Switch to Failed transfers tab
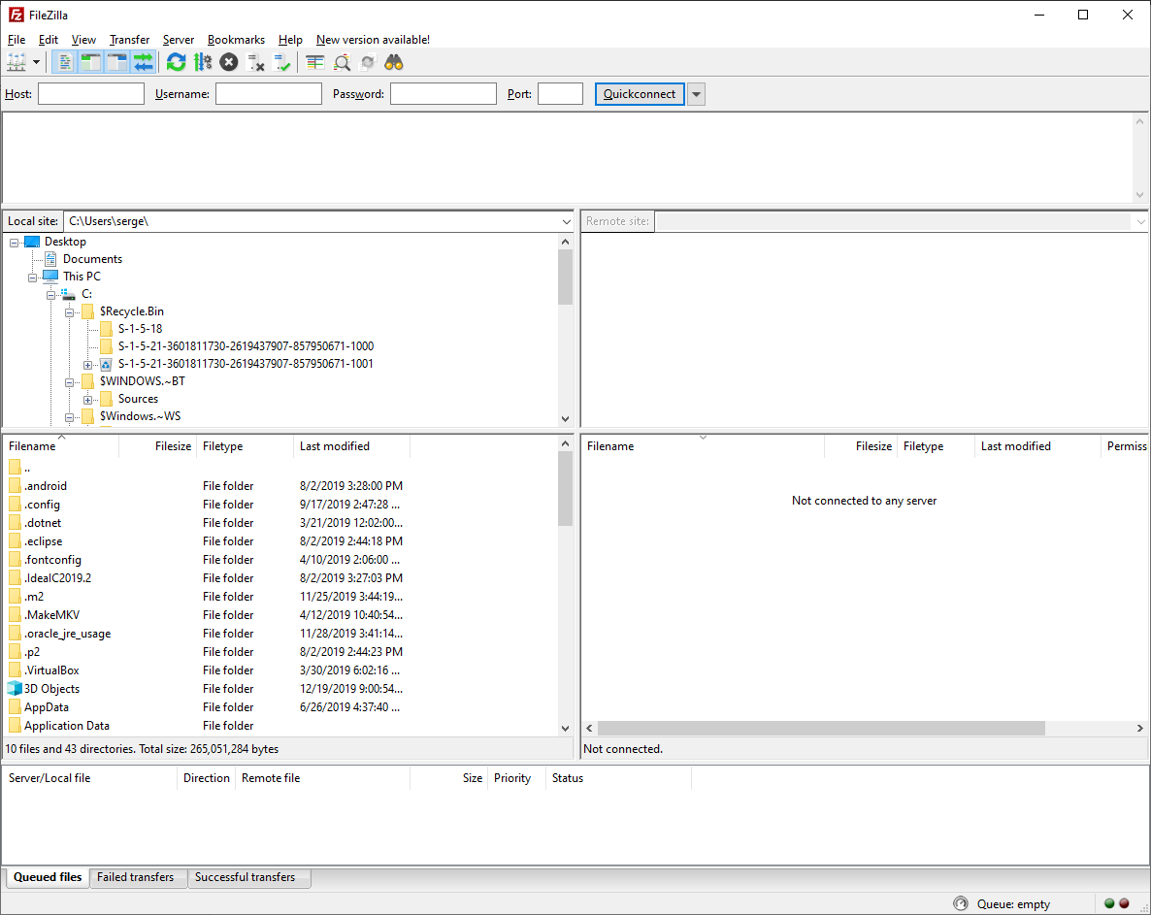The height and width of the screenshot is (915, 1151). 136,877
